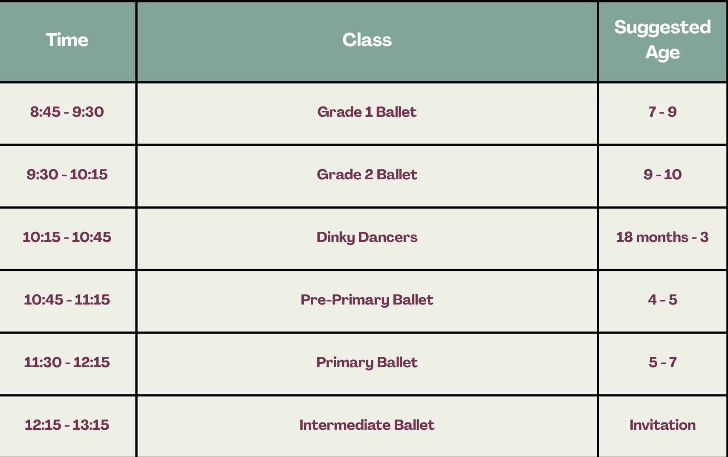Click the Invitation age cell

coord(662,425)
